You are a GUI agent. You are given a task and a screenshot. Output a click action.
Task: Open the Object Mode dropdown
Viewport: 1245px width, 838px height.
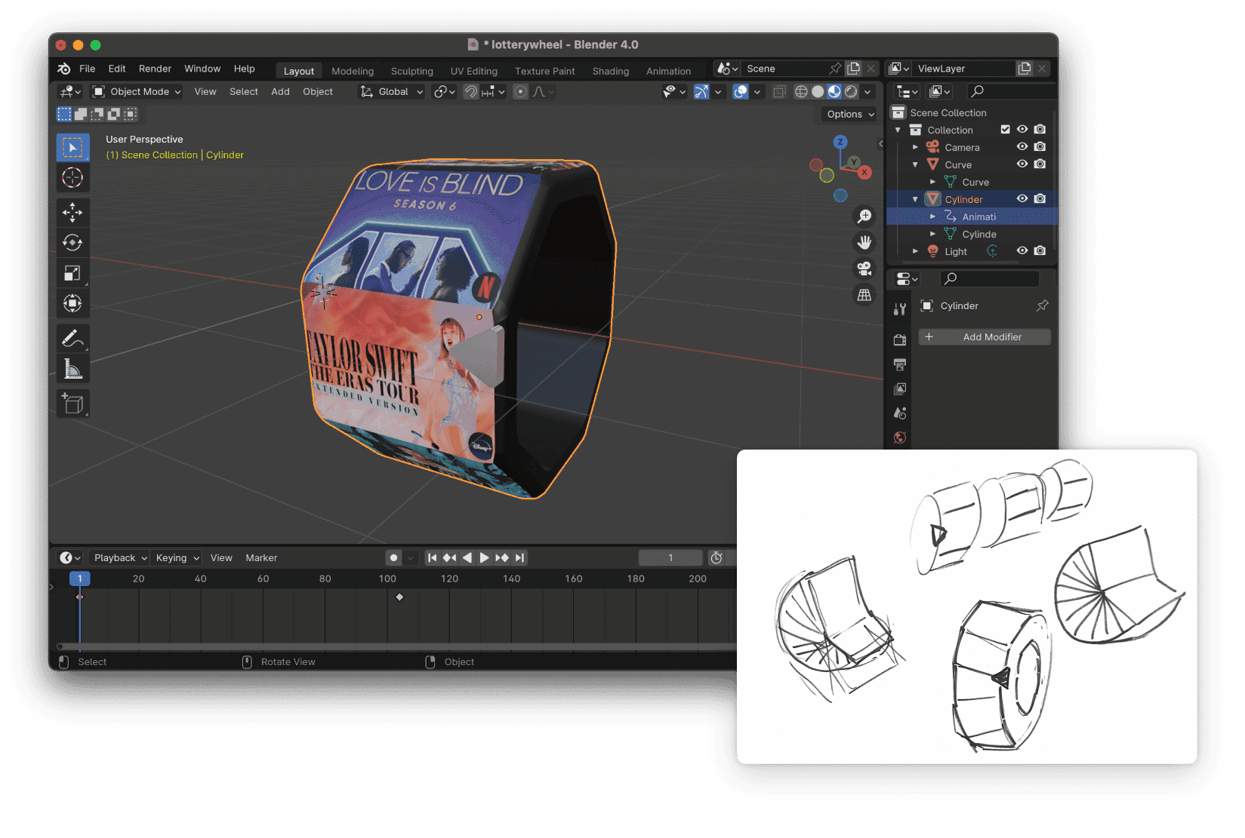click(137, 92)
